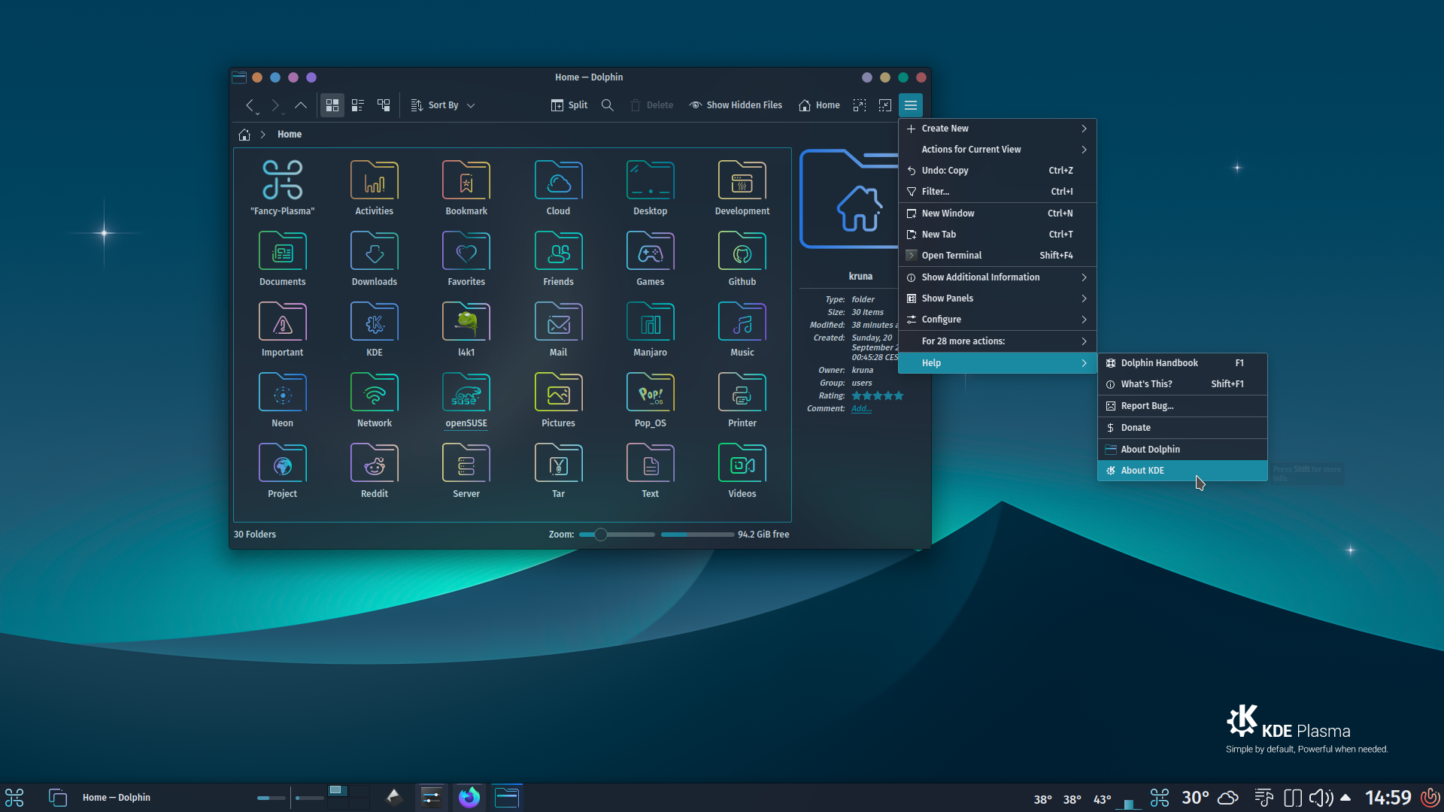Screen dimensions: 1444x812
Task: Click the Home toolbar button
Action: coord(819,105)
